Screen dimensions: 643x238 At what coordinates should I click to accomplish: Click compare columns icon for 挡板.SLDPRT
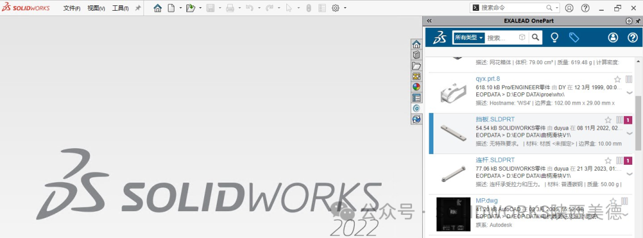(x=619, y=120)
